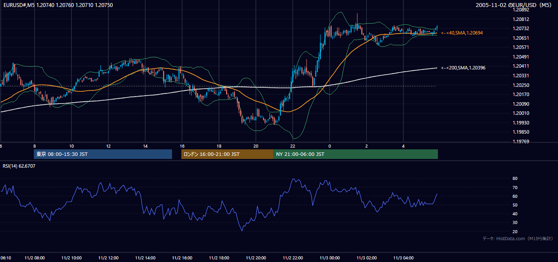The image size is (558, 262).
Task: Click price axis value 1.20812
Action: pos(520,19)
